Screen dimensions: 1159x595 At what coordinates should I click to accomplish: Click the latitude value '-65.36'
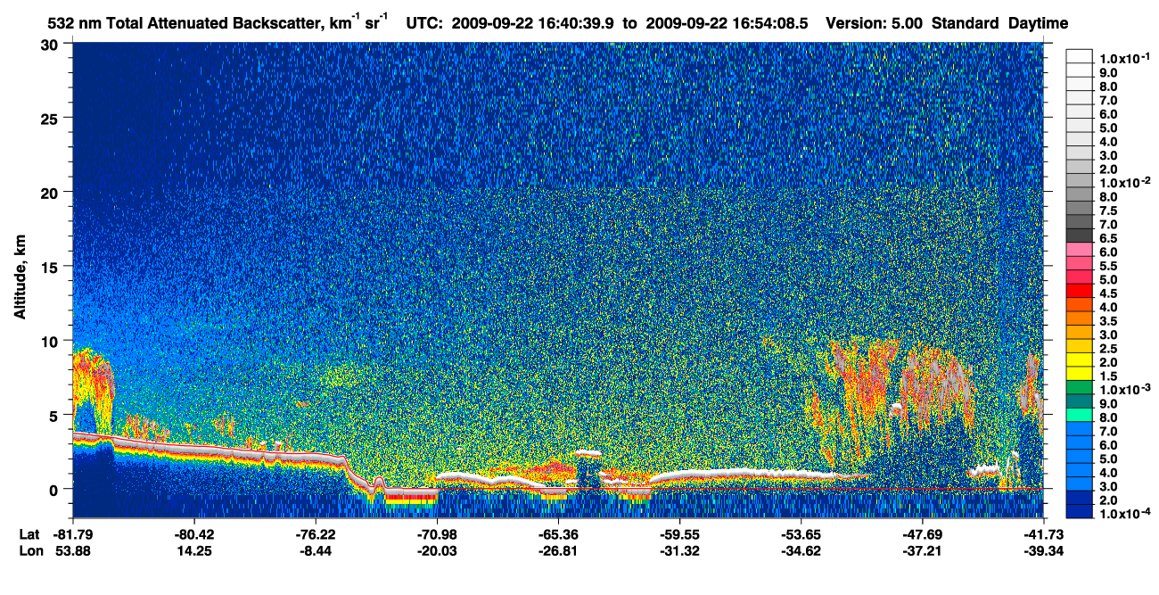click(x=557, y=535)
